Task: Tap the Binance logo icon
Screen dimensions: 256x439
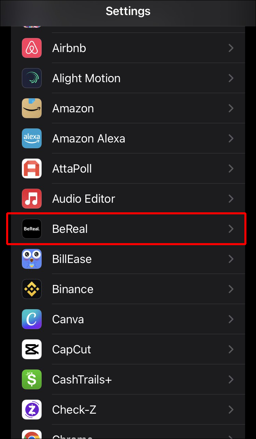Action: (32, 289)
